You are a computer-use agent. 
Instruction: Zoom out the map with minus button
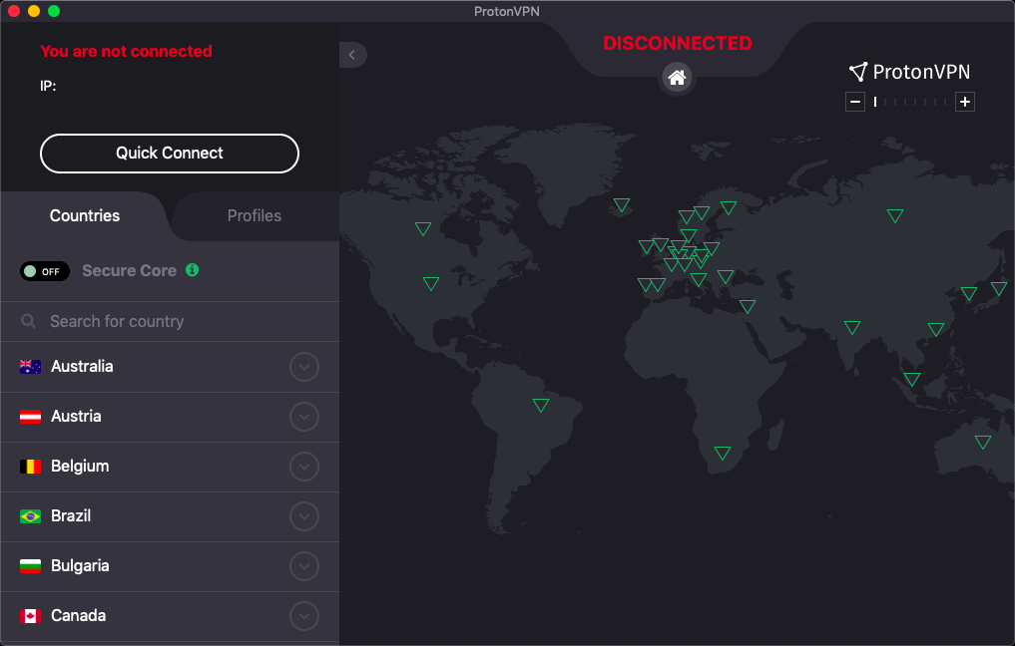[855, 102]
